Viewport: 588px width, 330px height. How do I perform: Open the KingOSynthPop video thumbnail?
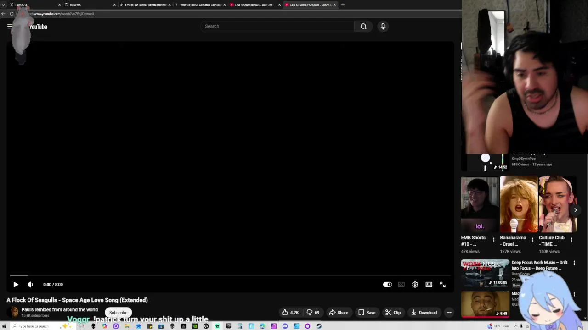point(485,162)
